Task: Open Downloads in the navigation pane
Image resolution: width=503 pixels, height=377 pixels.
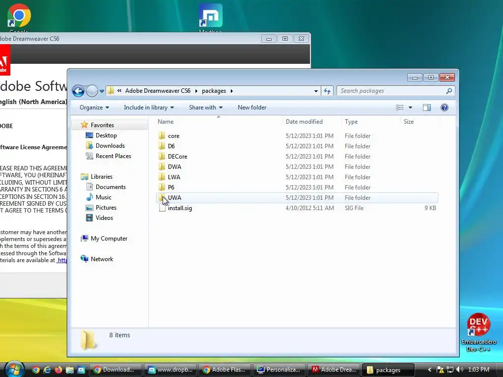Action: click(x=110, y=145)
